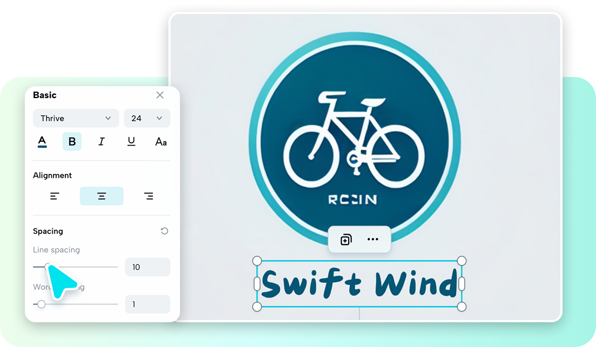Duplicate the selected text element
This screenshot has height=347, width=596.
click(x=346, y=239)
